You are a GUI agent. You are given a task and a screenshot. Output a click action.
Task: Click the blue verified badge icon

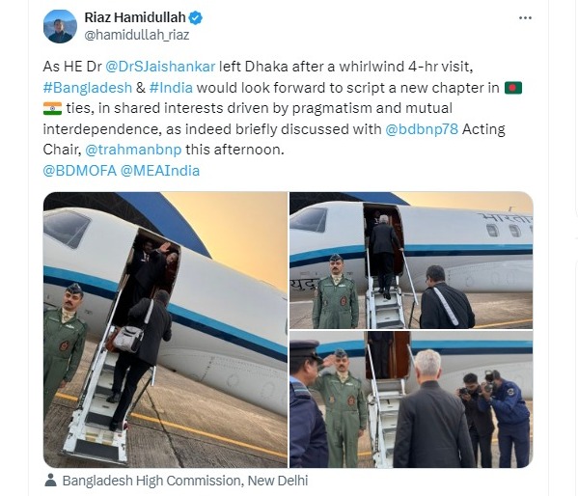(x=195, y=17)
